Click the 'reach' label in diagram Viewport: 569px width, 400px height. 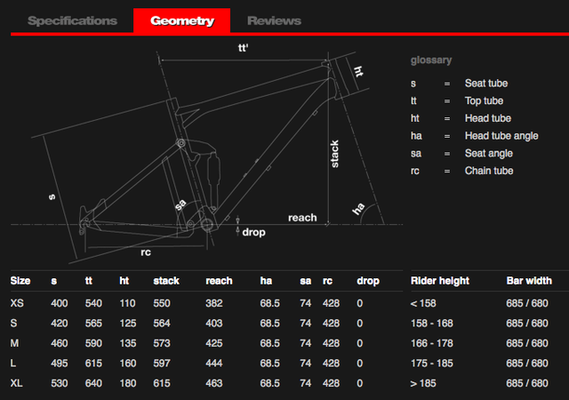(x=302, y=218)
